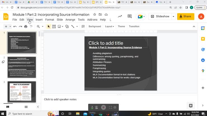Open line type dropdown arrow
This screenshot has height=116, width=207.
click(x=77, y=26)
